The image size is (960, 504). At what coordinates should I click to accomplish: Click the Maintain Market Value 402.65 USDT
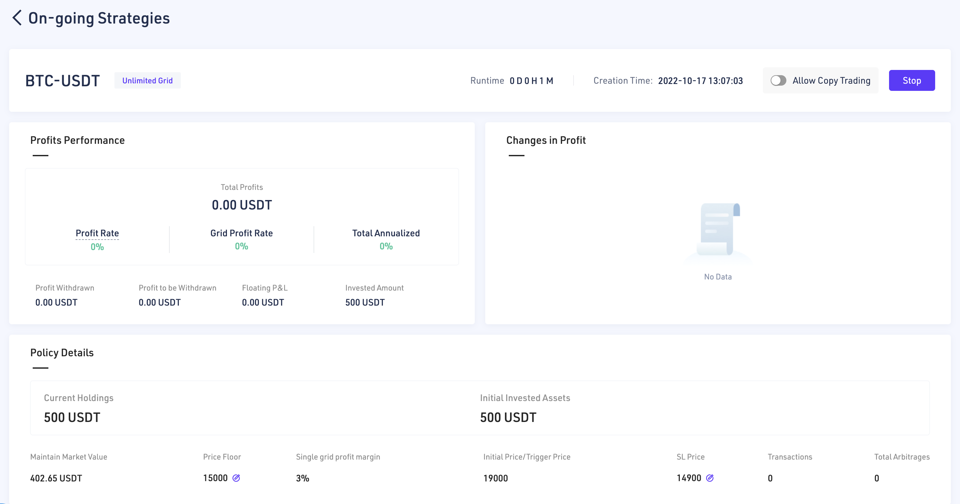[56, 478]
